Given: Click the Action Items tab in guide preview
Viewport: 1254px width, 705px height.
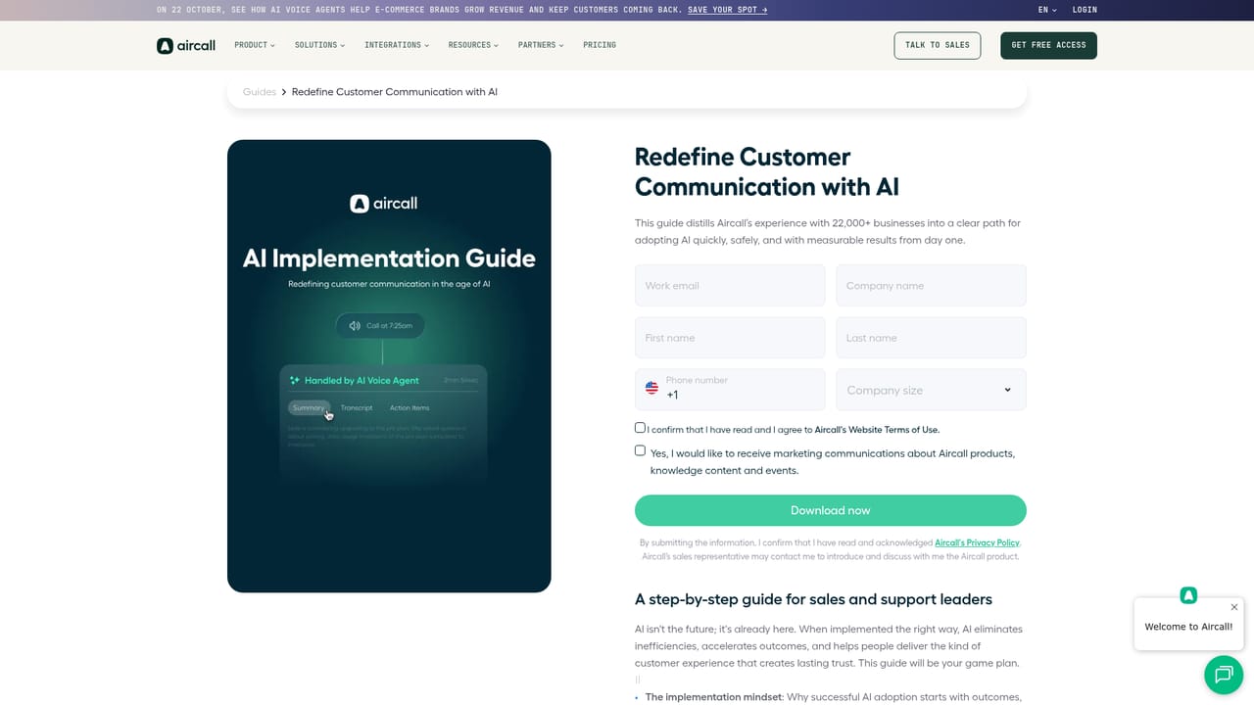Looking at the screenshot, I should 410,407.
